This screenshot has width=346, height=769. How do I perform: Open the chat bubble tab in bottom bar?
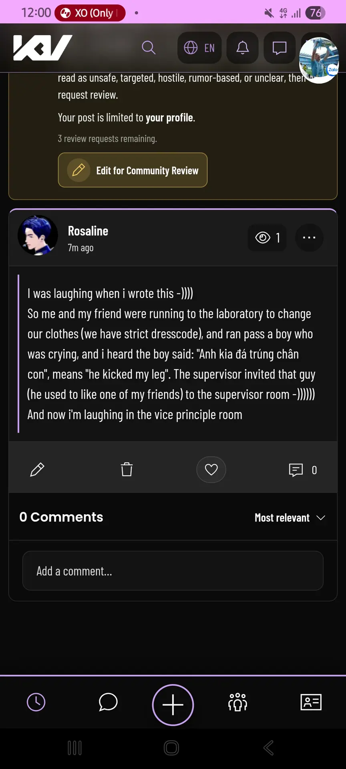(x=108, y=702)
